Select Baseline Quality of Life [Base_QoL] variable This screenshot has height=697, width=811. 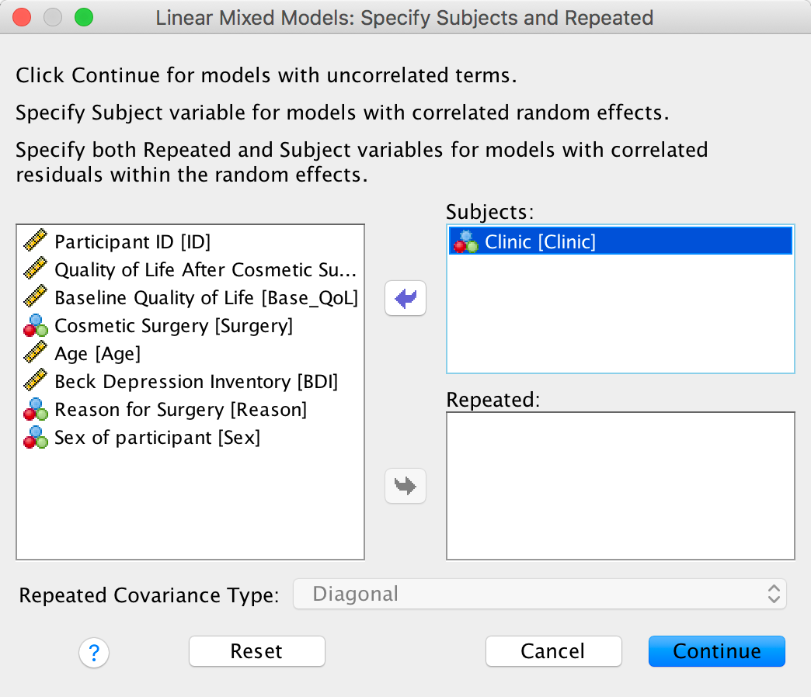coord(206,298)
